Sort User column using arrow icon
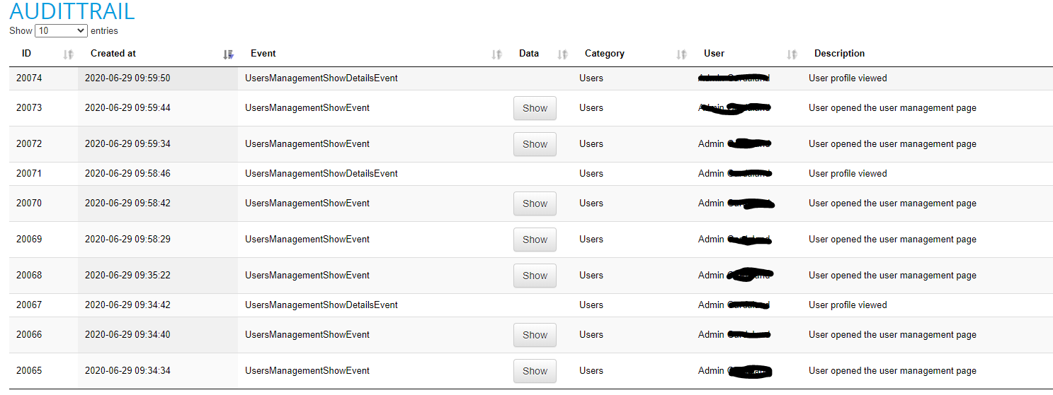1053x395 pixels. pyautogui.click(x=792, y=54)
